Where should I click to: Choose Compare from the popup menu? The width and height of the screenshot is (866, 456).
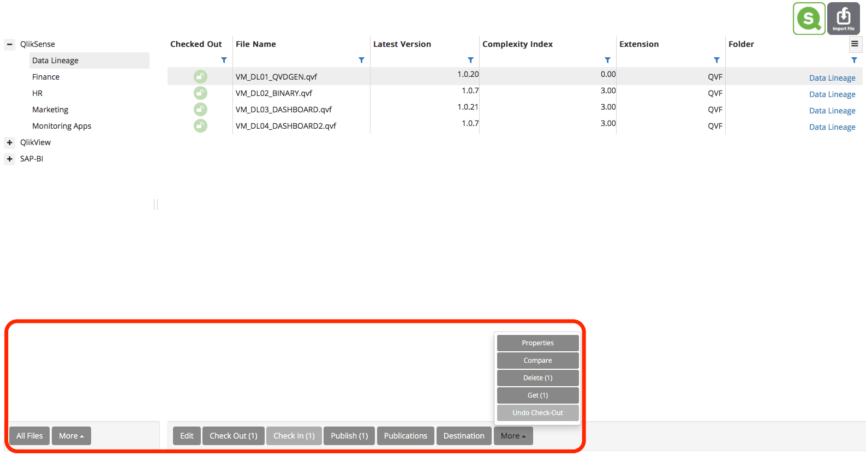[x=537, y=361]
